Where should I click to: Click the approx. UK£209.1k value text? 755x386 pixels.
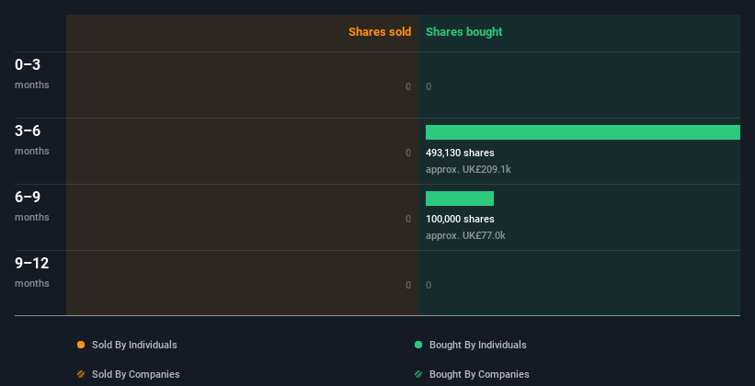pos(468,170)
